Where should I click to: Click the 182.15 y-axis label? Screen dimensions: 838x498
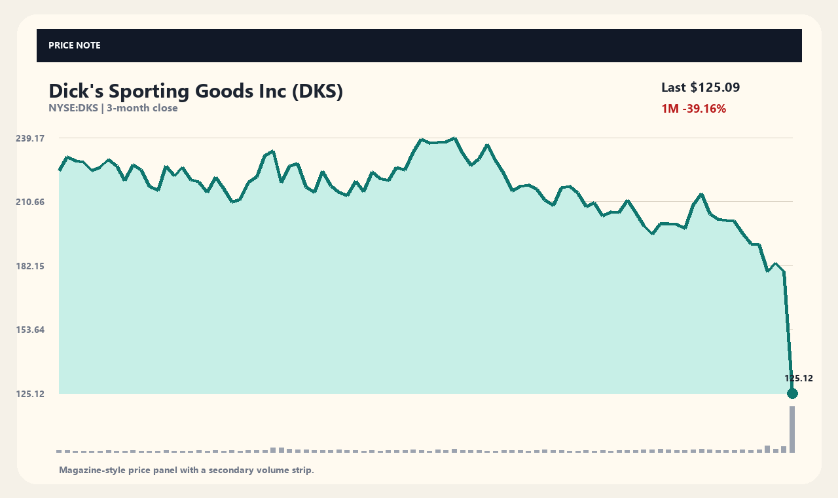click(30, 266)
